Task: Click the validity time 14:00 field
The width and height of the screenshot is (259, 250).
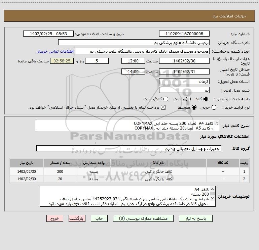Action: (x=133, y=71)
